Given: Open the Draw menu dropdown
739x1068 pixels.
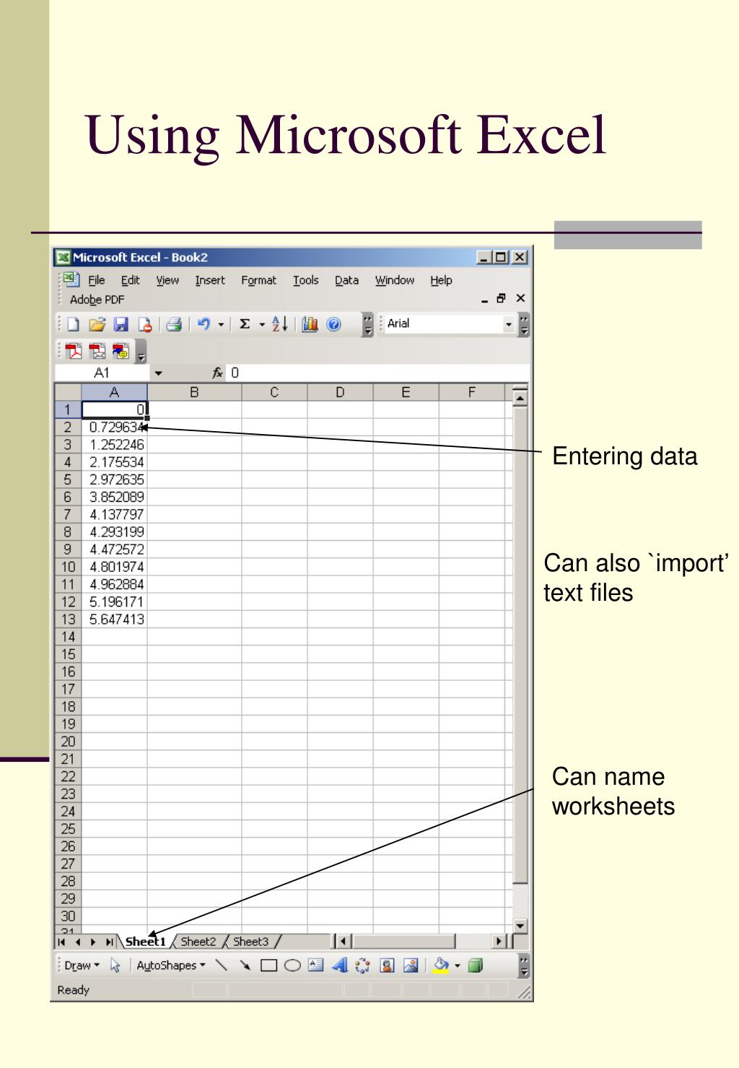Looking at the screenshot, I should [x=82, y=965].
